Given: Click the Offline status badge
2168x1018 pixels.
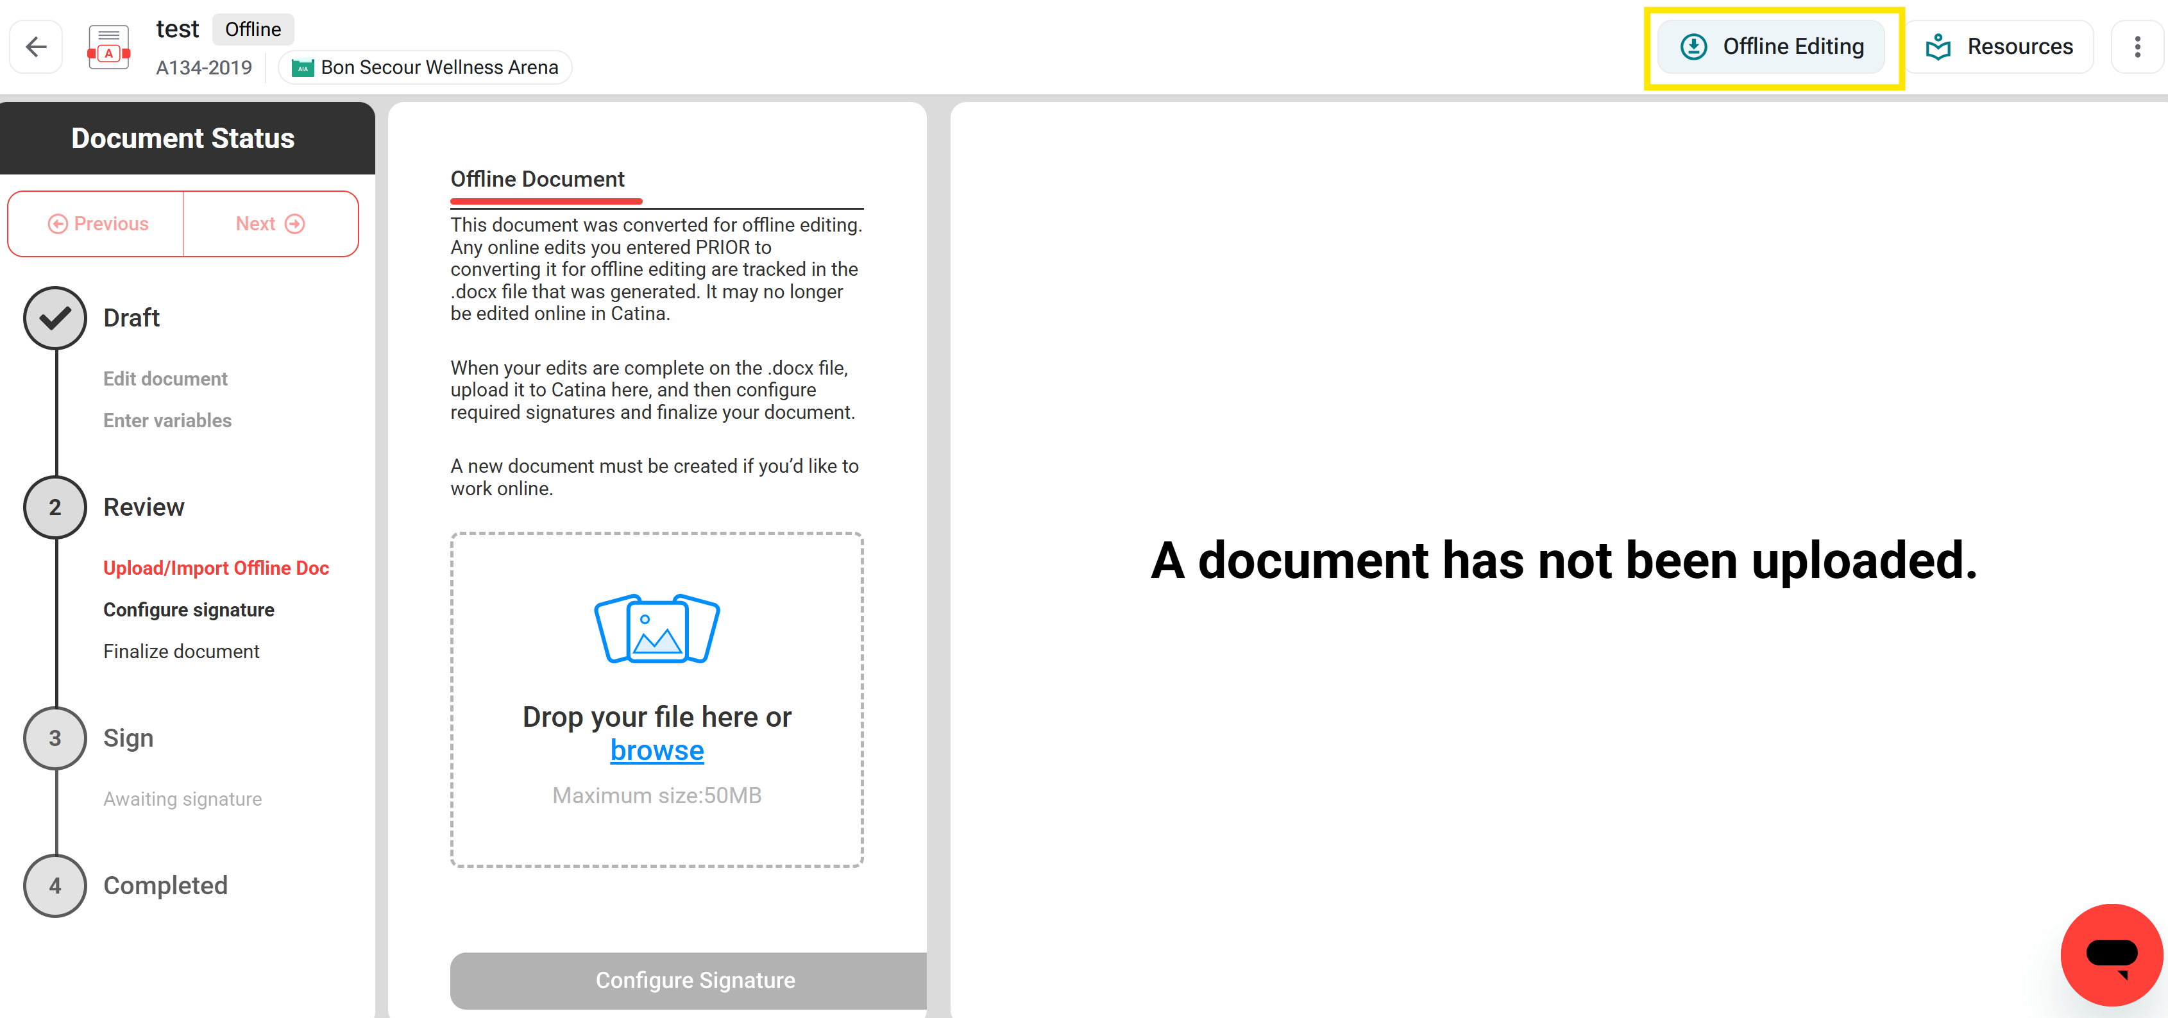Looking at the screenshot, I should (253, 30).
